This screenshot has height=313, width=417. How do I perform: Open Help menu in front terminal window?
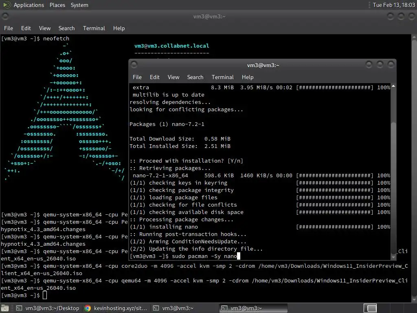[248, 77]
